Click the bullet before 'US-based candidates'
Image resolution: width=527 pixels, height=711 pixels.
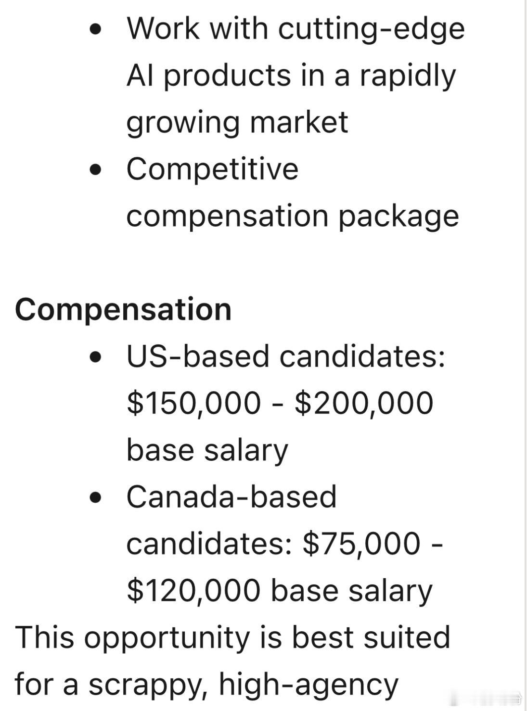click(96, 357)
